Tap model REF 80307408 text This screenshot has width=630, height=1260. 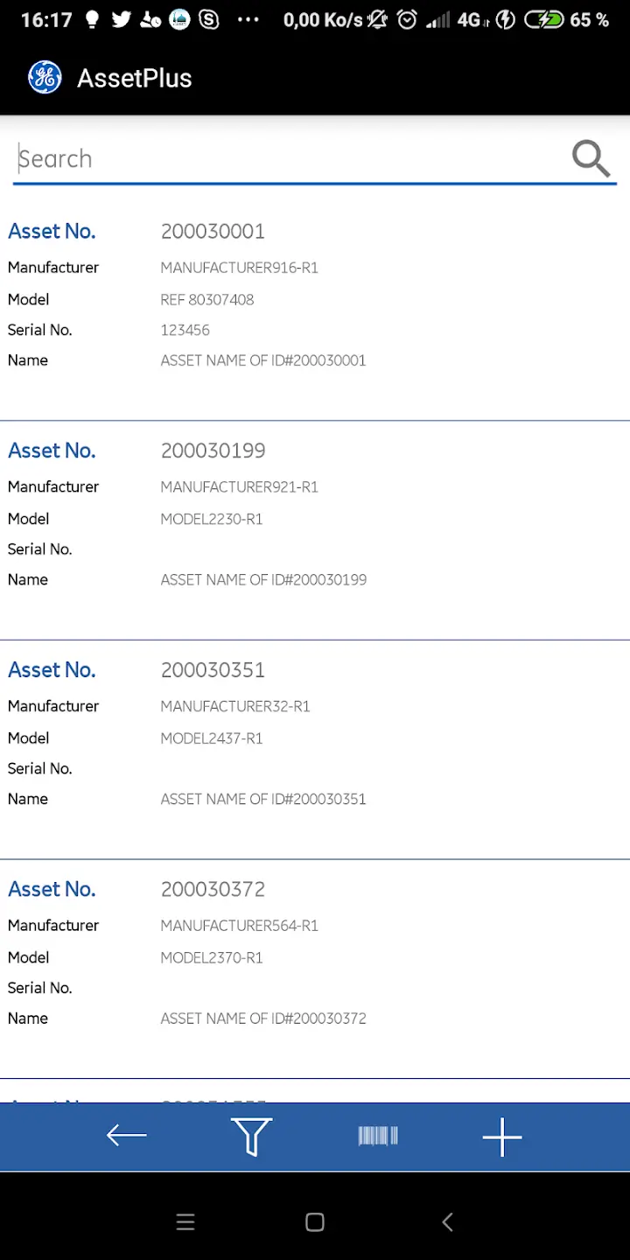[x=207, y=299]
